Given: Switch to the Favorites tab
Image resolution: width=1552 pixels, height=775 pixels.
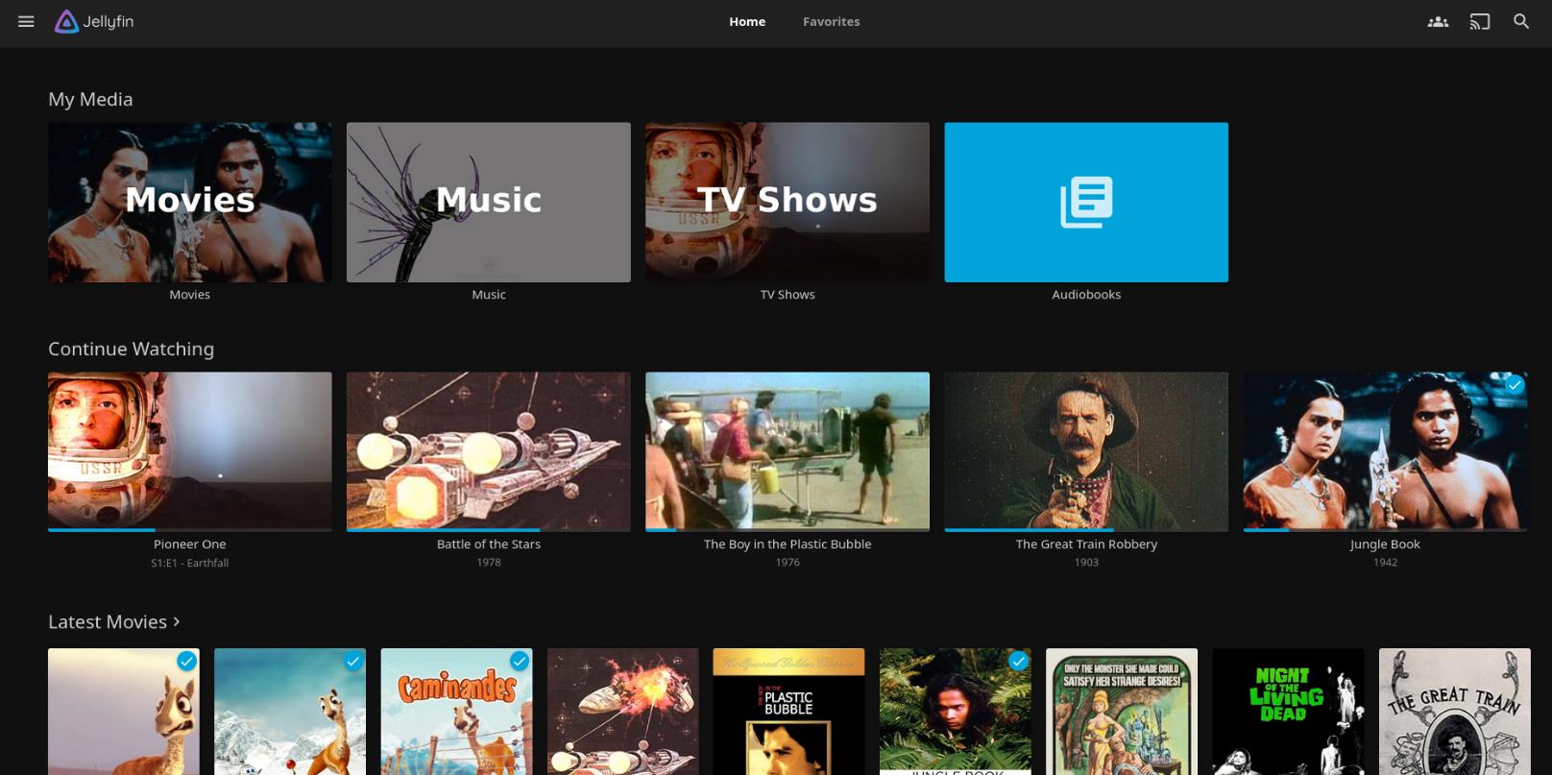Looking at the screenshot, I should coord(832,21).
